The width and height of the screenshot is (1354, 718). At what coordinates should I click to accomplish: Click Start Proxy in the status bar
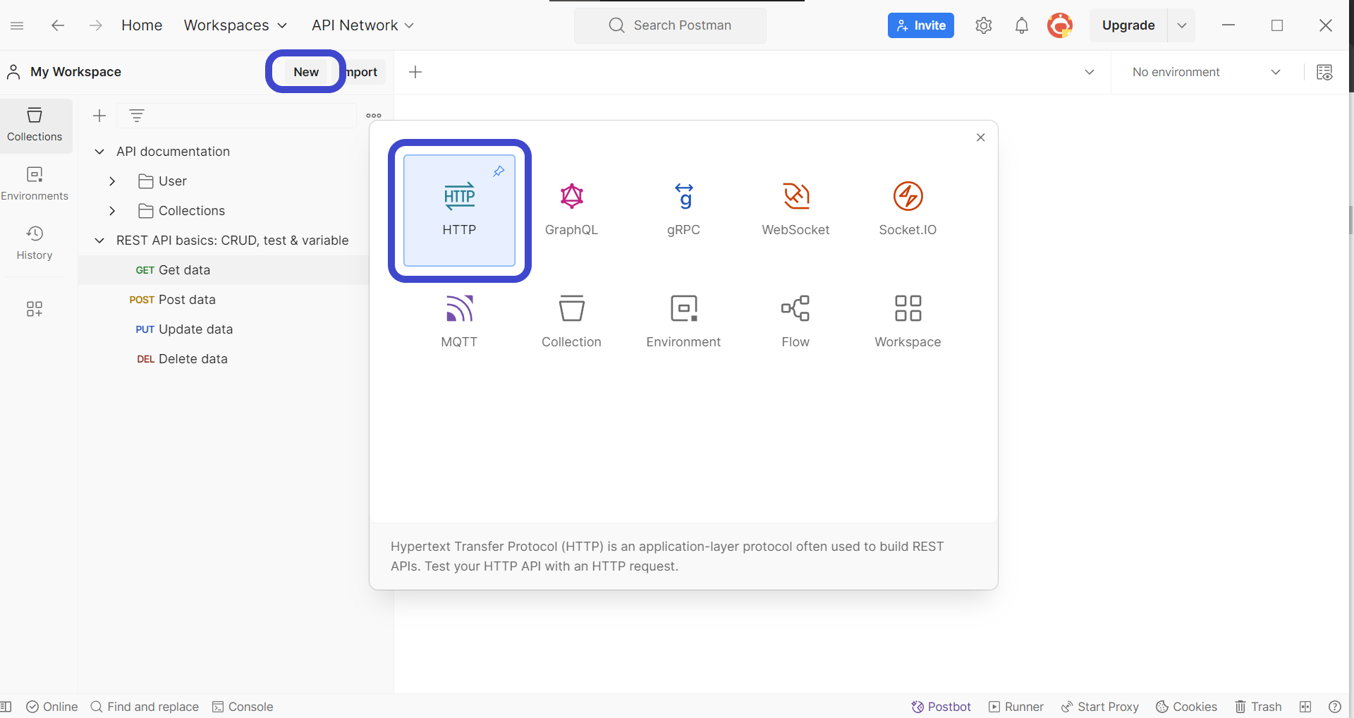point(1100,707)
